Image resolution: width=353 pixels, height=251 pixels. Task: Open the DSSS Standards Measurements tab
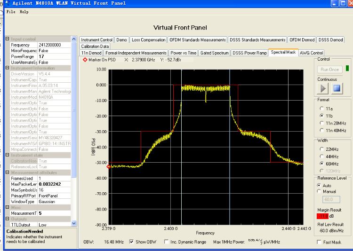pos(257,40)
